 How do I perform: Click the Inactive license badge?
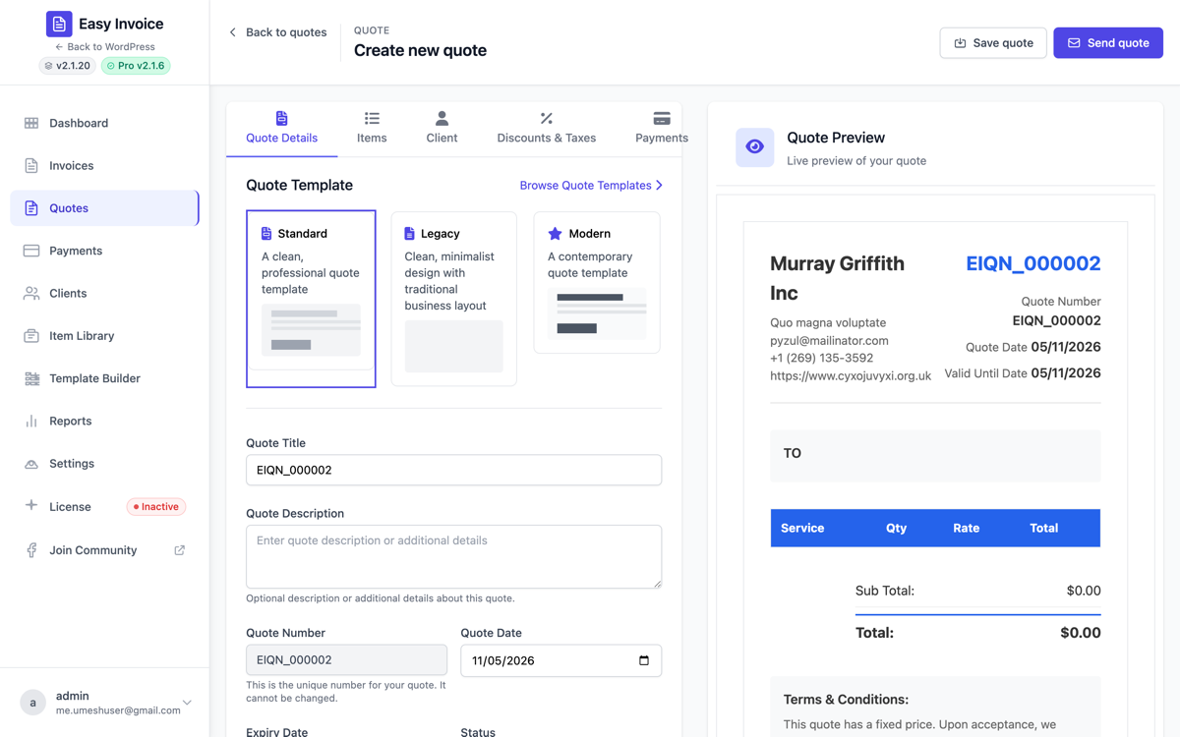(156, 507)
